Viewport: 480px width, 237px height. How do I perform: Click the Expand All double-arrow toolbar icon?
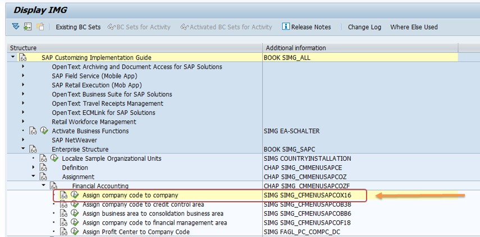pos(16,26)
